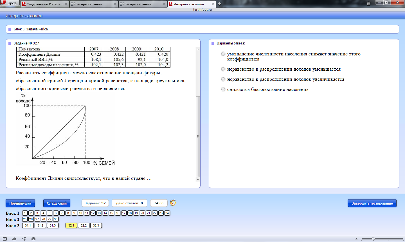The height and width of the screenshot is (242, 405).
Task: Click the Заданий: 32 counter
Action: pyautogui.click(x=95, y=203)
